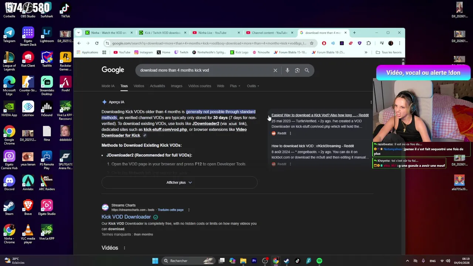Go back in Chrome history
The height and width of the screenshot is (266, 473).
tap(79, 43)
